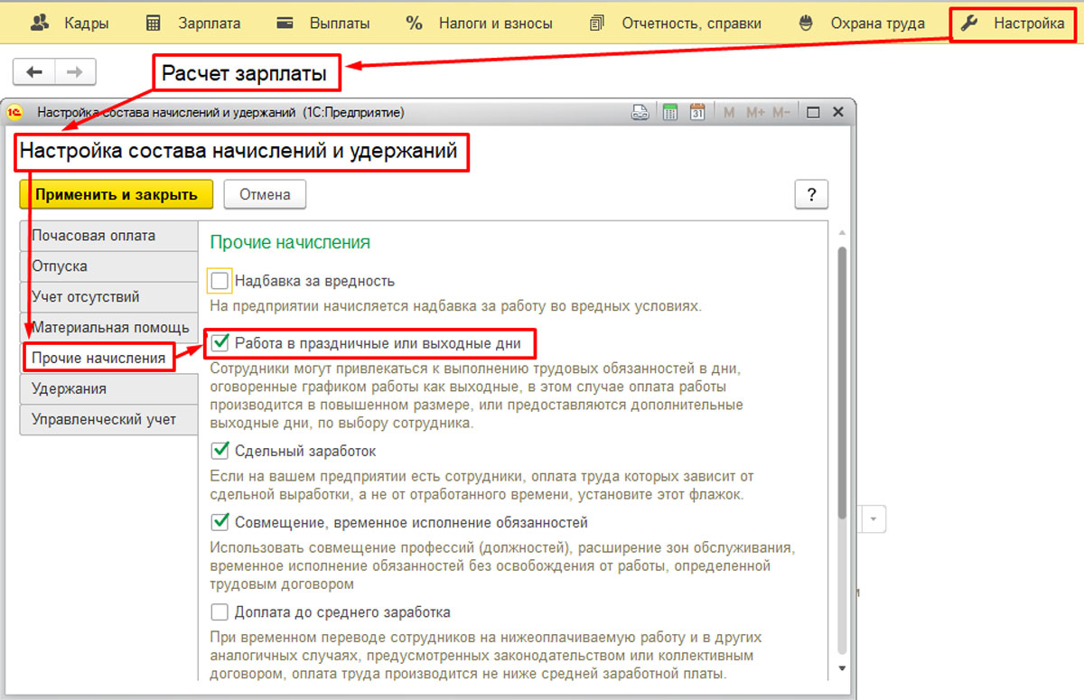Enable the Надбавка за вредность checkbox
This screenshot has height=700, width=1084.
click(x=220, y=281)
